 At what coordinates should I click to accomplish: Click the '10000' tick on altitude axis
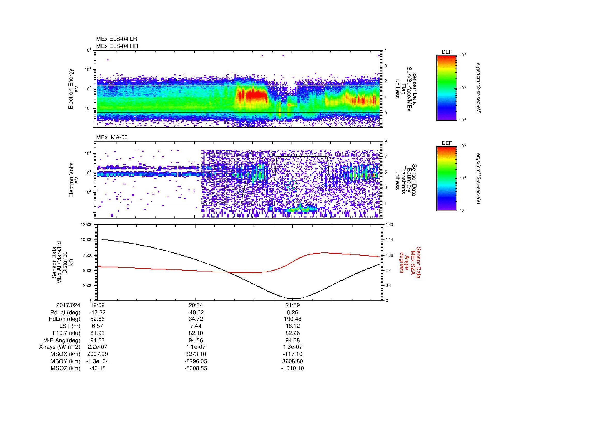[87, 240]
